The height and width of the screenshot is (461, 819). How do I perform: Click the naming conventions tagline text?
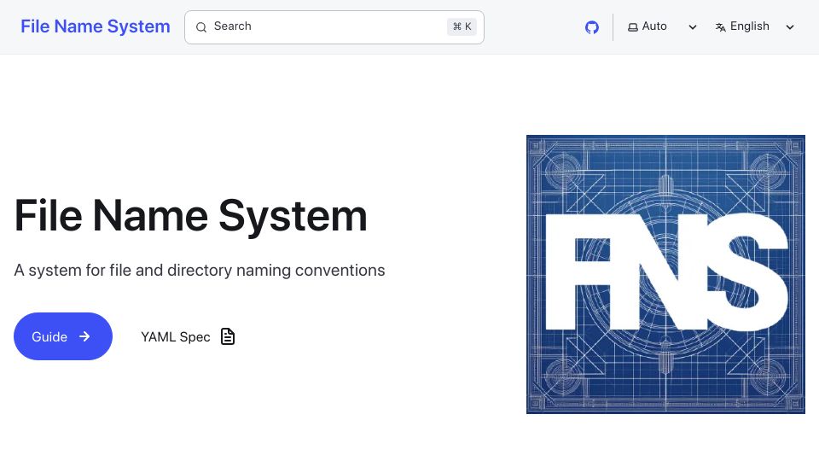point(199,271)
